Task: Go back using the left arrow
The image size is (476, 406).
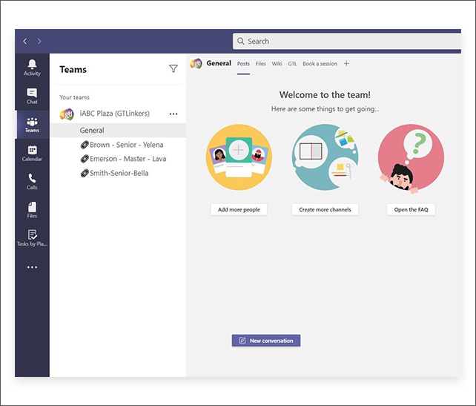Action: coord(24,42)
